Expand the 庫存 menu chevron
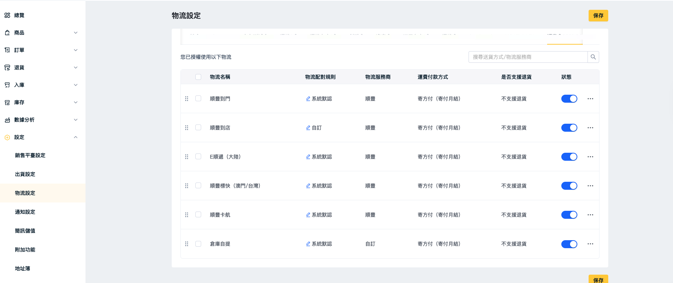 click(76, 102)
